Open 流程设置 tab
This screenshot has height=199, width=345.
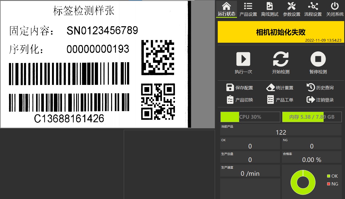pyautogui.click(x=313, y=9)
